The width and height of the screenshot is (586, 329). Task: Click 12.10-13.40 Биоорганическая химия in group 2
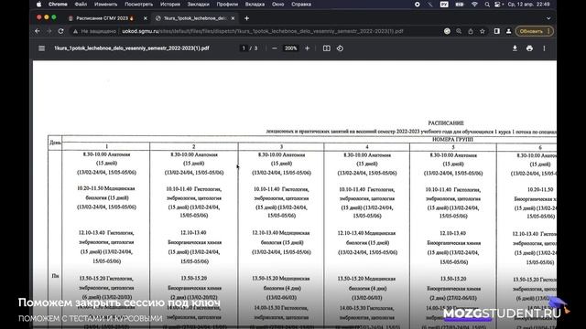click(x=193, y=238)
